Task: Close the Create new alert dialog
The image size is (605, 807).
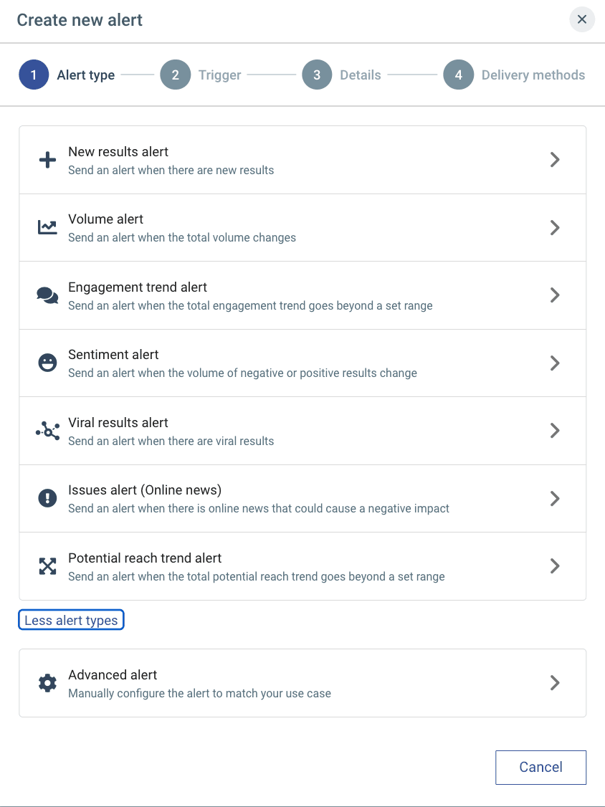Action: [582, 19]
